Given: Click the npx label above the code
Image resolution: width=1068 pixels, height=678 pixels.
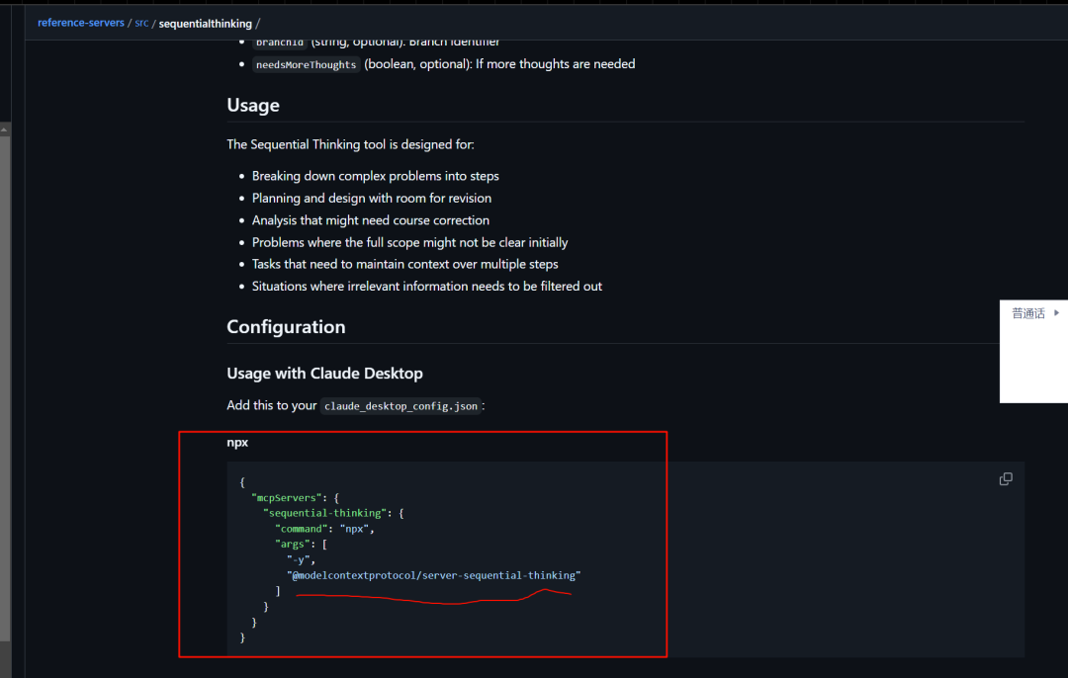Looking at the screenshot, I should pos(237,442).
